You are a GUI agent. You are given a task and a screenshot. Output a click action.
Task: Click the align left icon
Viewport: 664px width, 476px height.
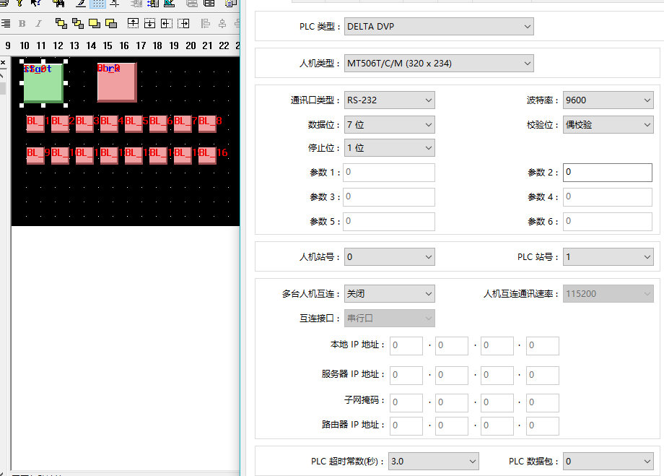(x=206, y=24)
